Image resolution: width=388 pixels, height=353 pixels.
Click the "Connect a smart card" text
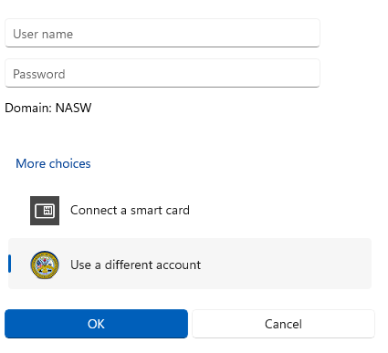(130, 211)
